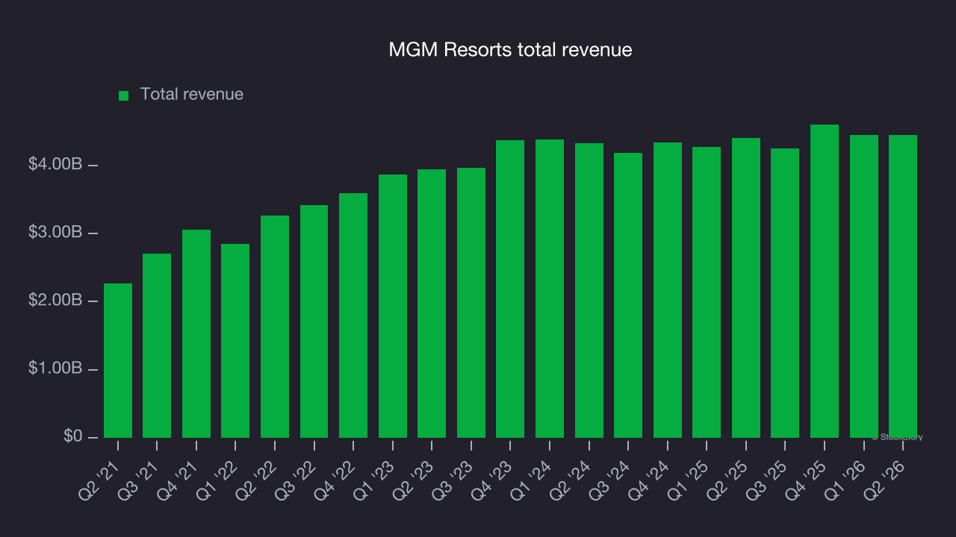
Task: Select the Q3 '22 revenue bar
Action: pyautogui.click(x=314, y=321)
